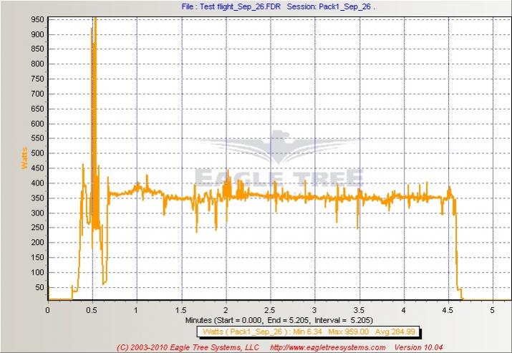
Task: Click the vertical Watts axis label
Action: 24,158
